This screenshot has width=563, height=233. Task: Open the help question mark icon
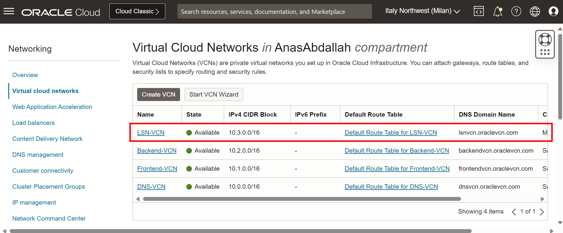pyautogui.click(x=516, y=11)
